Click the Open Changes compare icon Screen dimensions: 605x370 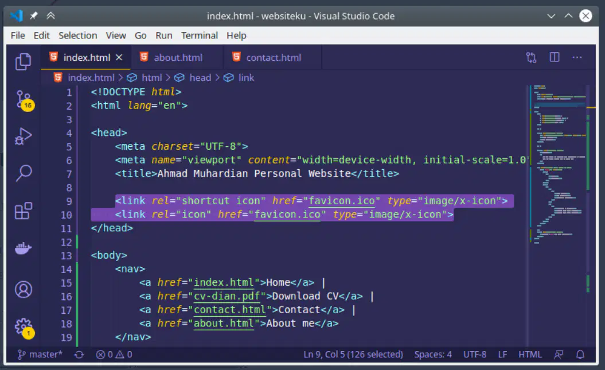[x=531, y=57]
